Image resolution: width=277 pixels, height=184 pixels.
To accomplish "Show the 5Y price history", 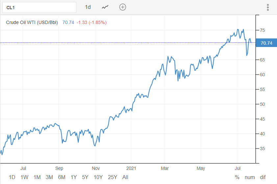I will (85, 177).
